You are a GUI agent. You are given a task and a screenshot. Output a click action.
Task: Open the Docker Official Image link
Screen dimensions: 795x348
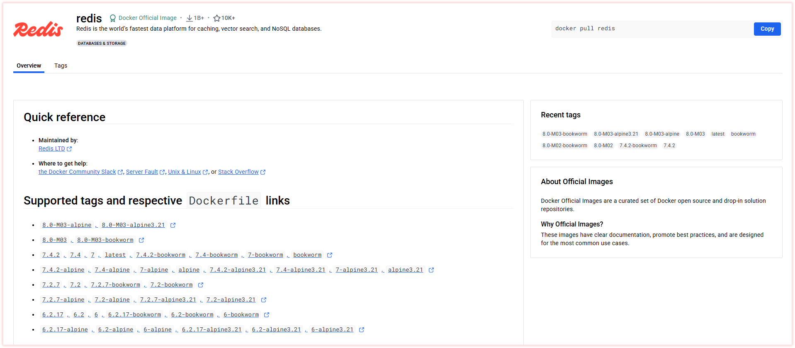148,18
